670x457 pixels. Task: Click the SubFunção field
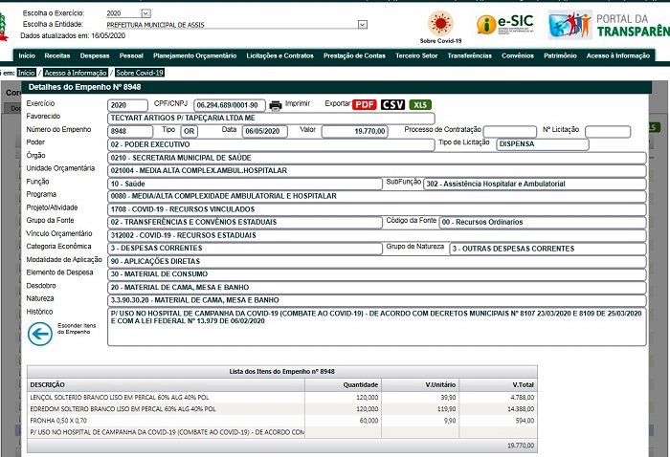pos(535,184)
